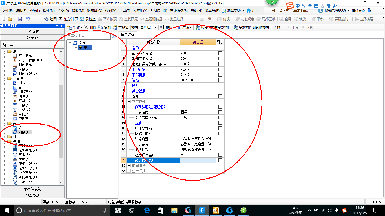385x216 pixels.
Task: Switch to 属性编辑 tab
Action: tap(128, 34)
